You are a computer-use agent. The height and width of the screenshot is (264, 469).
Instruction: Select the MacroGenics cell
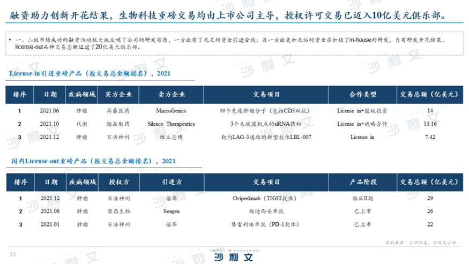171,111
